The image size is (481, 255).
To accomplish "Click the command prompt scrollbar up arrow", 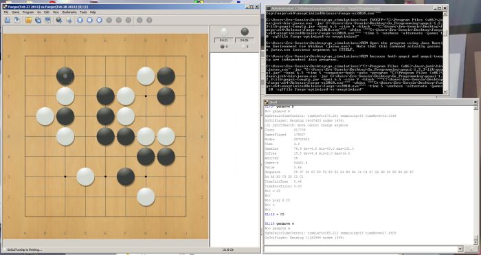I will 445,14.
